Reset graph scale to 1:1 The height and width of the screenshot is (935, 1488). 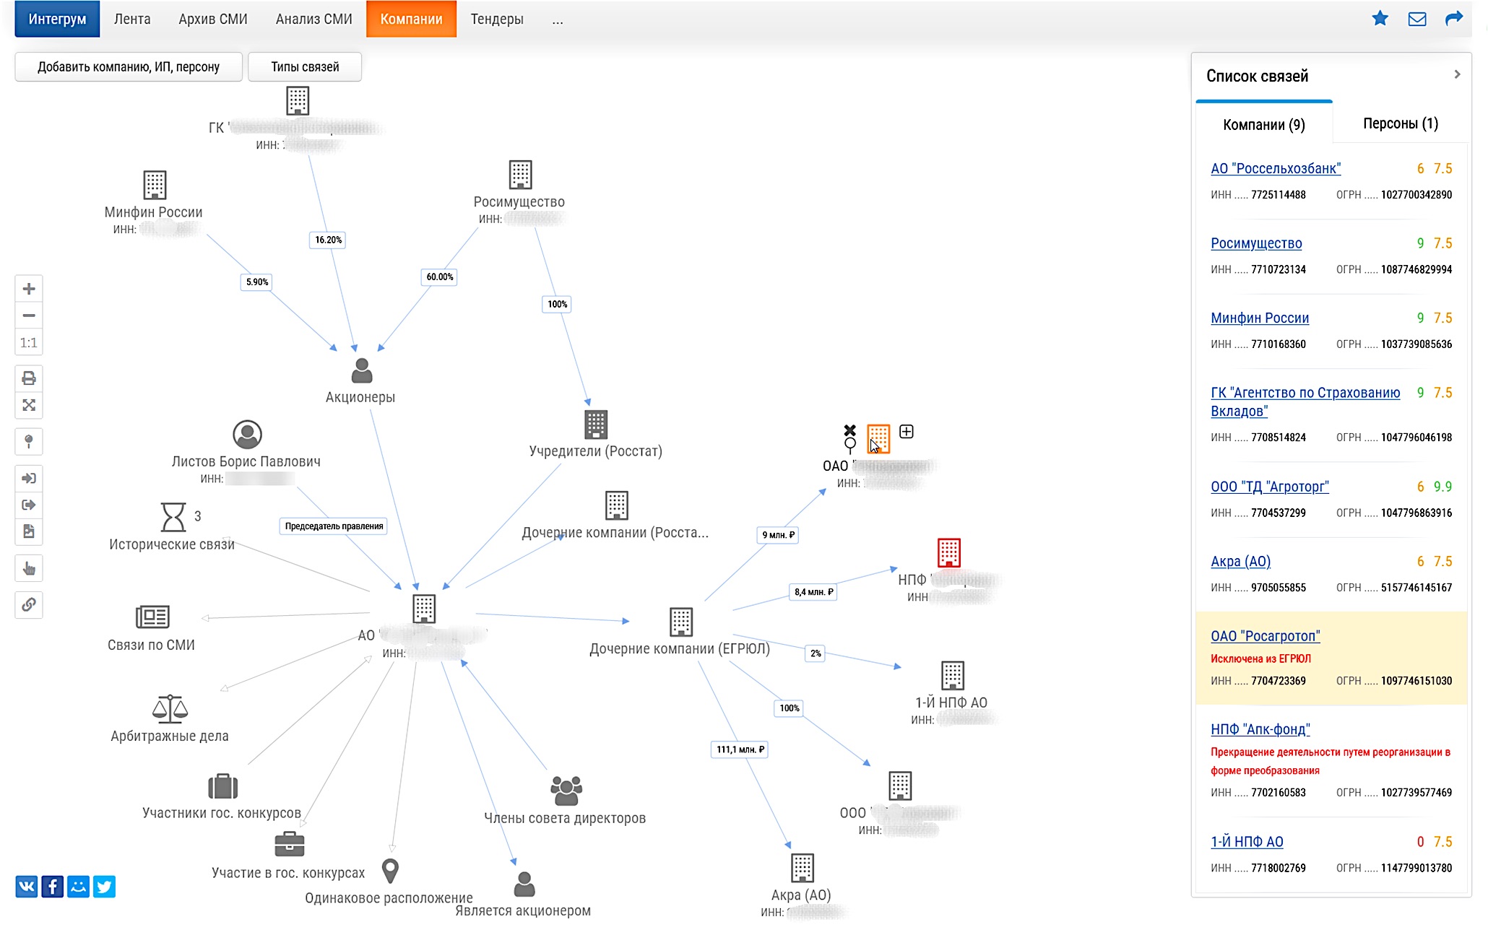pos(29,343)
